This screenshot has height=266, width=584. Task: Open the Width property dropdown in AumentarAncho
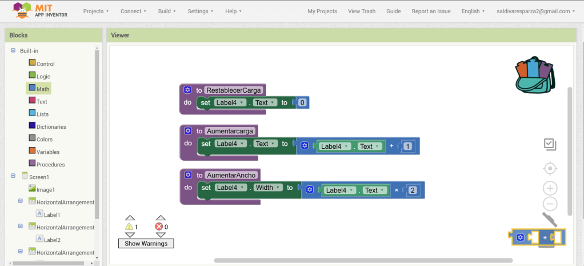pos(269,188)
